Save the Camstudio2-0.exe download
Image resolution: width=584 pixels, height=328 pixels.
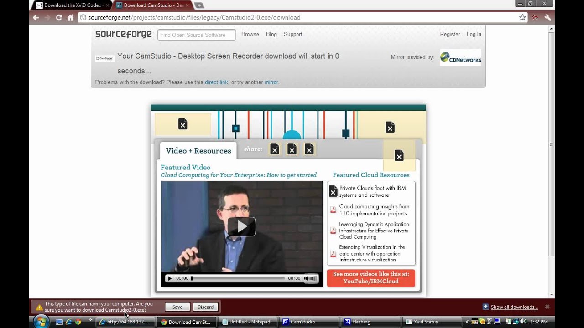pos(177,307)
